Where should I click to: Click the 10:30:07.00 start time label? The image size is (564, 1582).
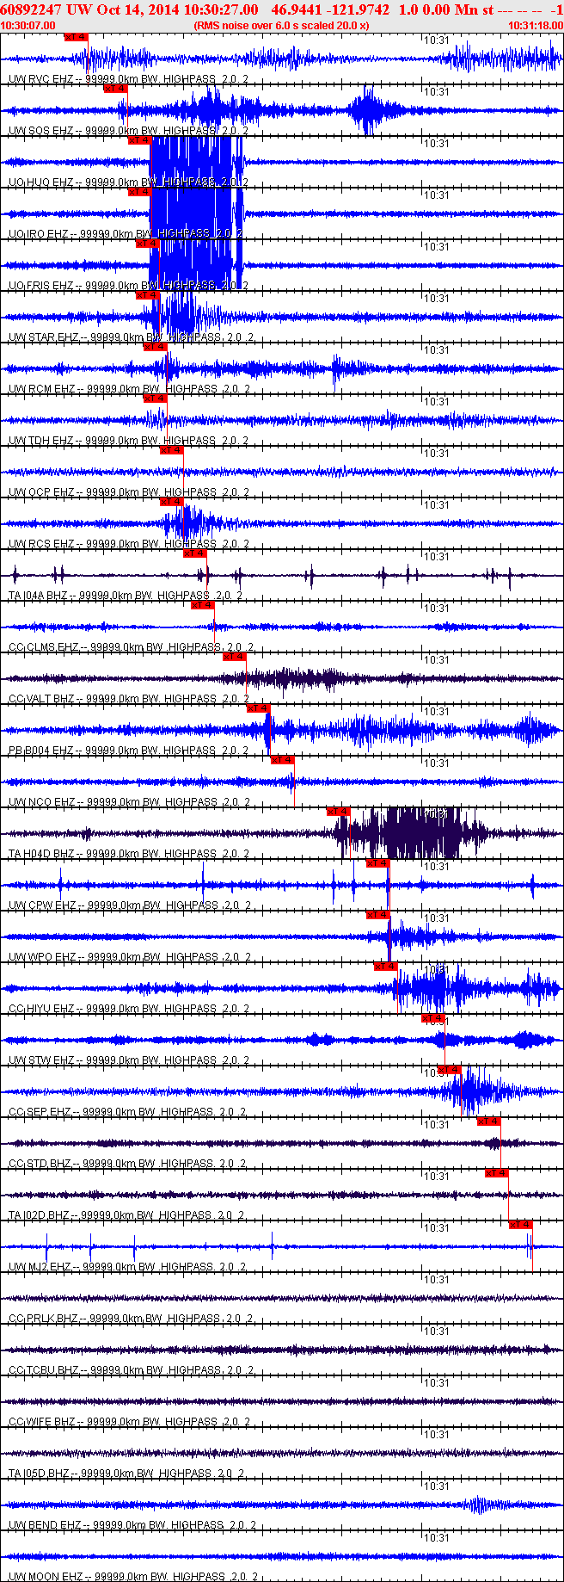coord(28,26)
